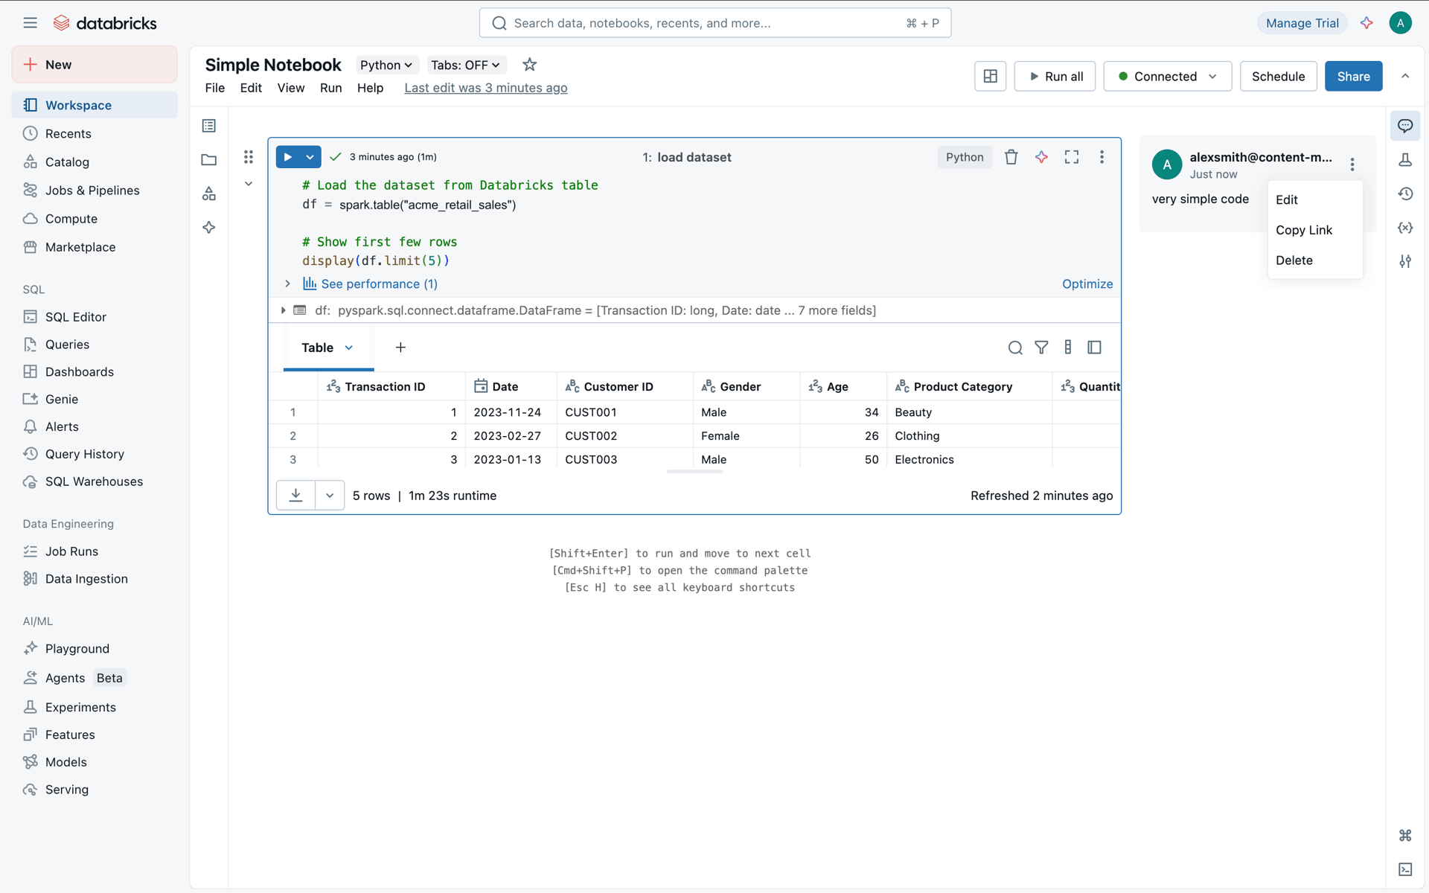1429x893 pixels.
Task: Open the download options dropdown arrow
Action: pyautogui.click(x=330, y=496)
